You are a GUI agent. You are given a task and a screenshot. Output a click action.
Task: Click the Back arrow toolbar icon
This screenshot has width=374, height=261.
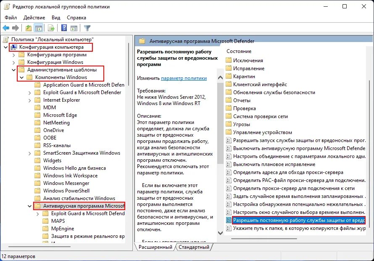(6, 28)
